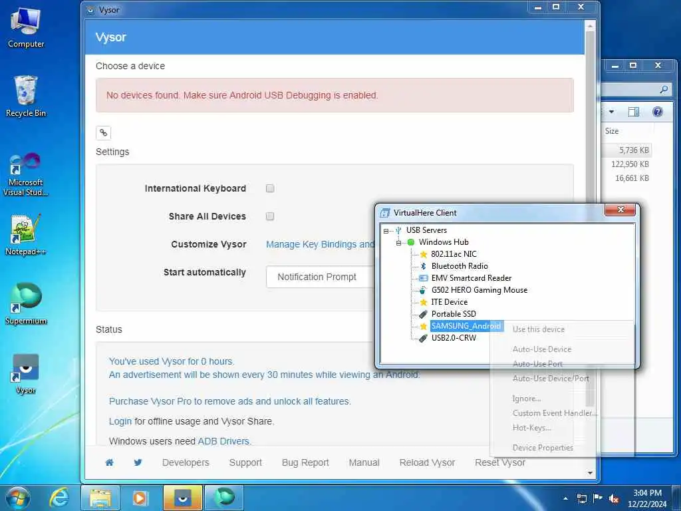The width and height of the screenshot is (681, 511).
Task: Collapse the Windows Hub tree node
Action: coord(398,243)
